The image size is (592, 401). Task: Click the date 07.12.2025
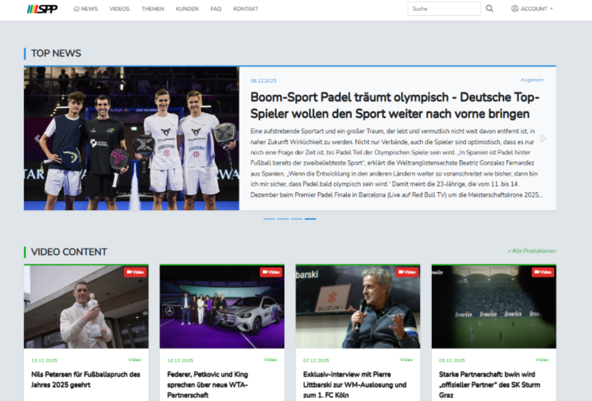pos(316,361)
